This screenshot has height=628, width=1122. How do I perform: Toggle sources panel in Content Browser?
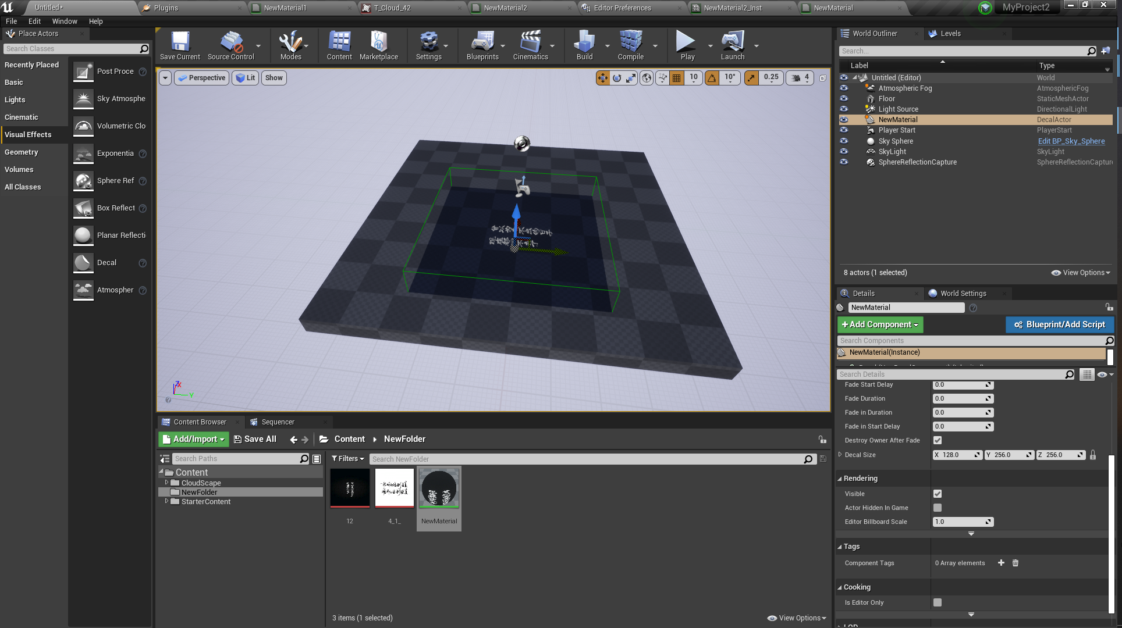point(165,459)
